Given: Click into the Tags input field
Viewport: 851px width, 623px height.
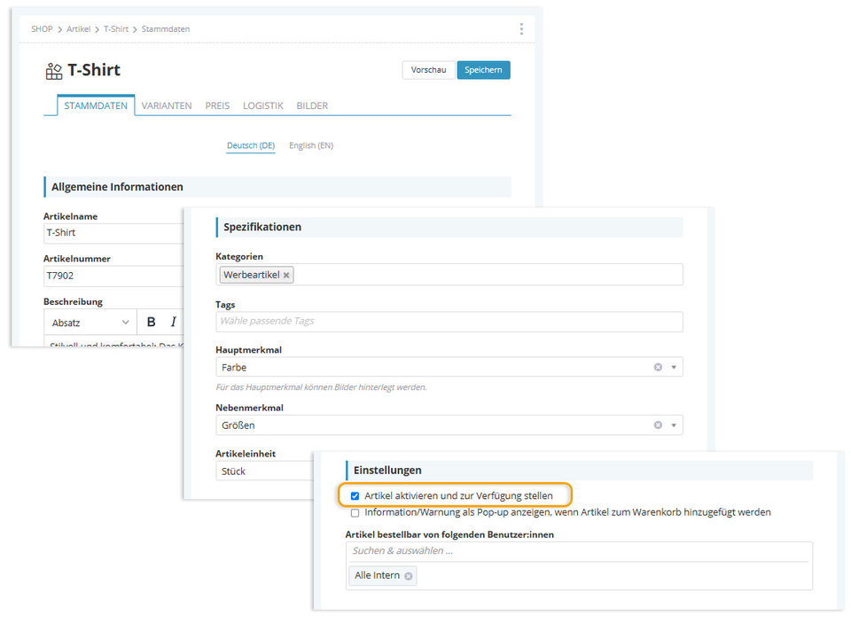Looking at the screenshot, I should click(449, 322).
